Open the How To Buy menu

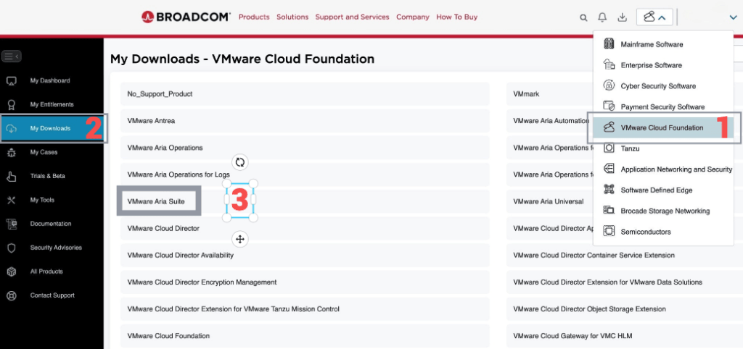(x=457, y=17)
